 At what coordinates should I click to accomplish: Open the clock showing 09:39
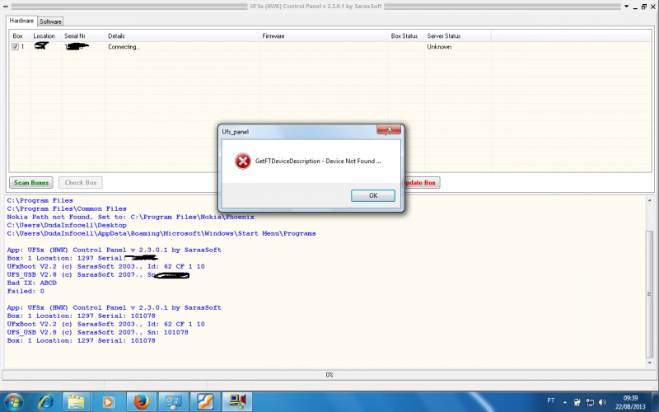(x=633, y=401)
